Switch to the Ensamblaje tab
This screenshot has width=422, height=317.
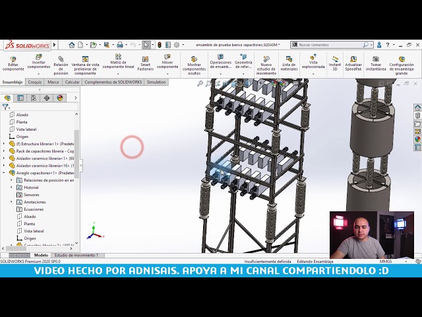click(x=13, y=82)
